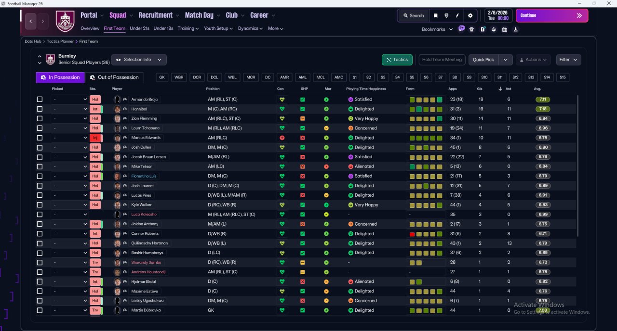
Task: Expand the Selection Info dropdown
Action: 139,60
